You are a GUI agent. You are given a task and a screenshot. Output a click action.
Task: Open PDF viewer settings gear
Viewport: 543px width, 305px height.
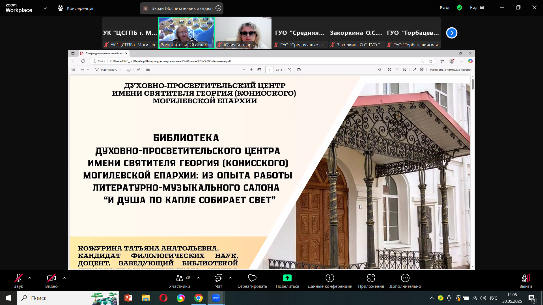pyautogui.click(x=422, y=69)
